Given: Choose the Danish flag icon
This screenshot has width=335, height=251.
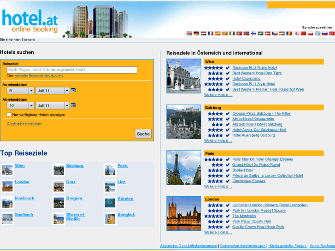Looking at the screenshot, I should coord(268,34).
